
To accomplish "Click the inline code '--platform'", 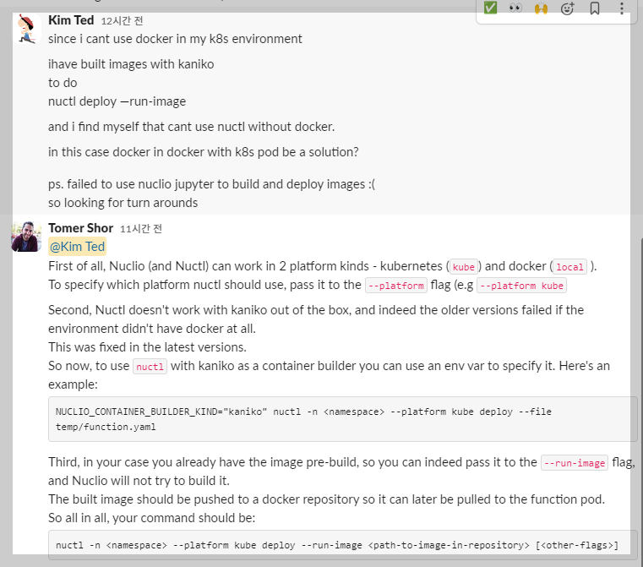I will tap(396, 286).
